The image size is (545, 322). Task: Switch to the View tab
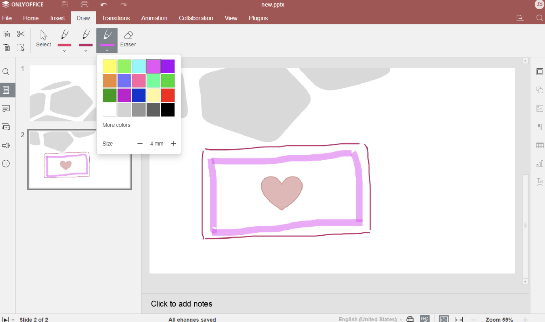[231, 18]
